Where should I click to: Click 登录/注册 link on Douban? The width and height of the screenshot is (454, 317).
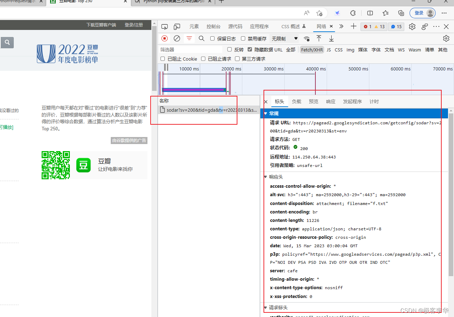click(134, 25)
